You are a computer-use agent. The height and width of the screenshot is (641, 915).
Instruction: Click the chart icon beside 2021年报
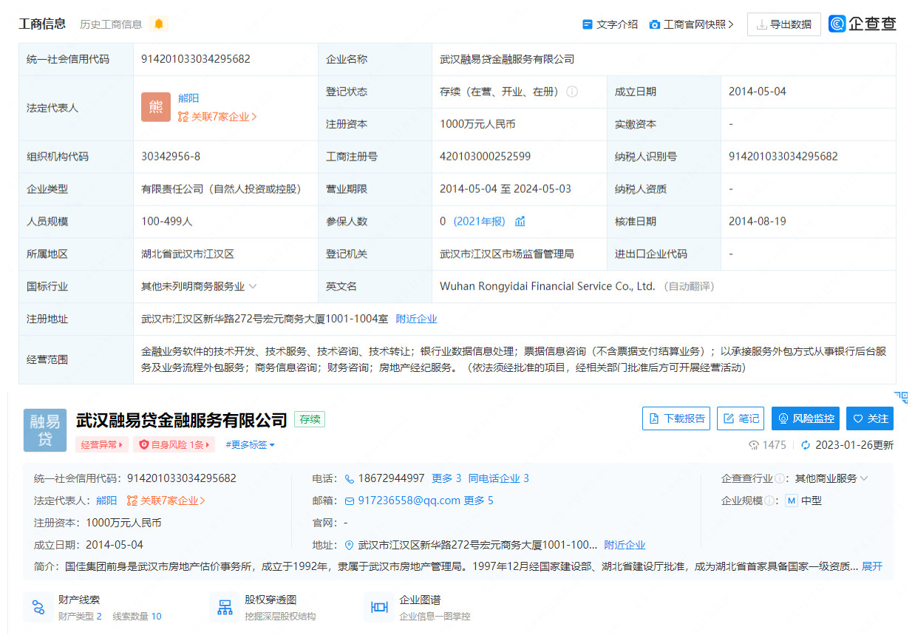coord(520,221)
